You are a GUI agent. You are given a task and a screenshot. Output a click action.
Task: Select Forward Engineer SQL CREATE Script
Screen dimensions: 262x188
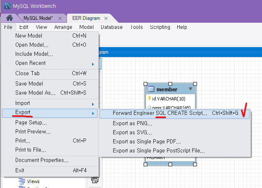click(175, 114)
